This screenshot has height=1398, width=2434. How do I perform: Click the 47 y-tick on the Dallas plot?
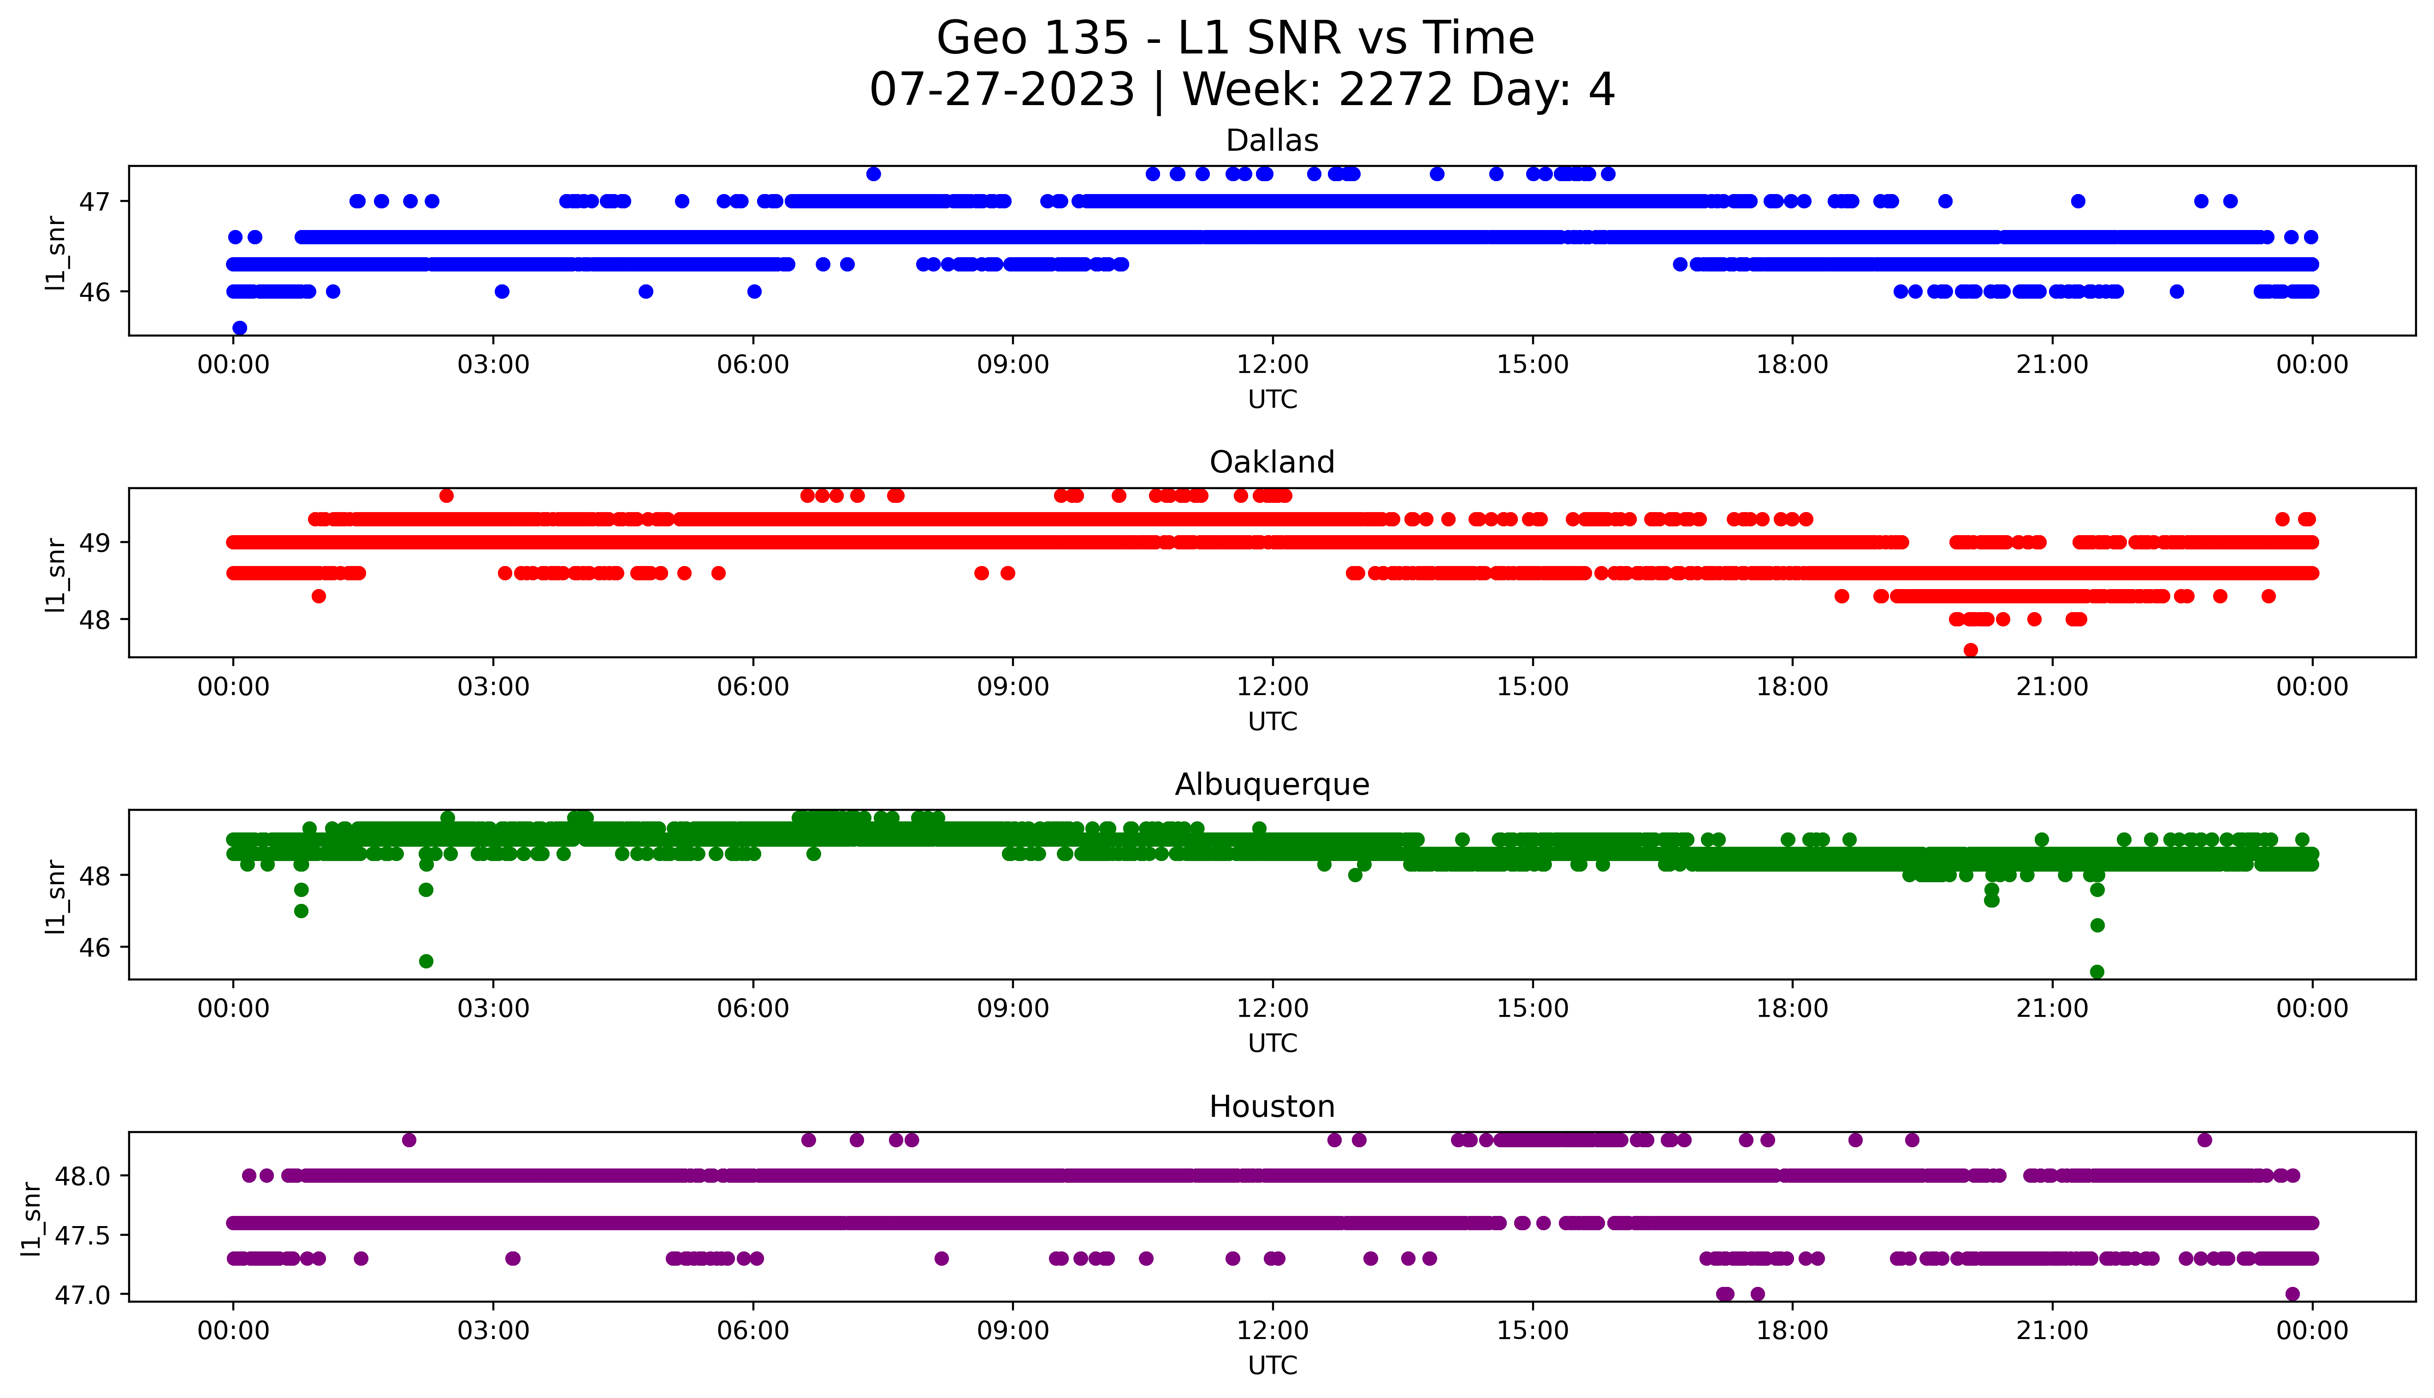[x=96, y=201]
